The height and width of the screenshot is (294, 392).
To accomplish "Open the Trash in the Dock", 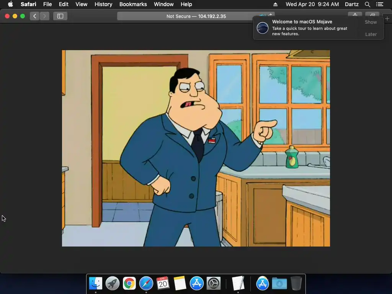I will [296, 283].
